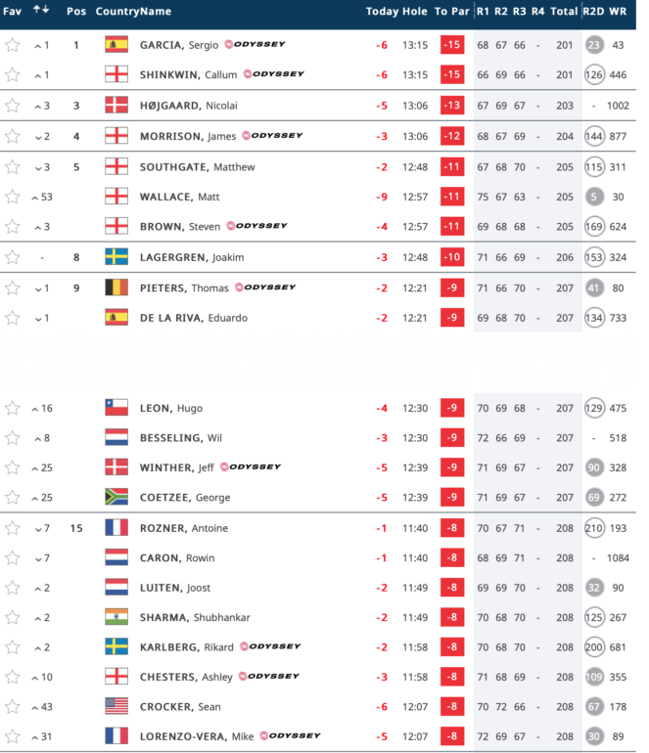
Task: Mark Joost Luiten as favorite star
Action: pyautogui.click(x=13, y=588)
